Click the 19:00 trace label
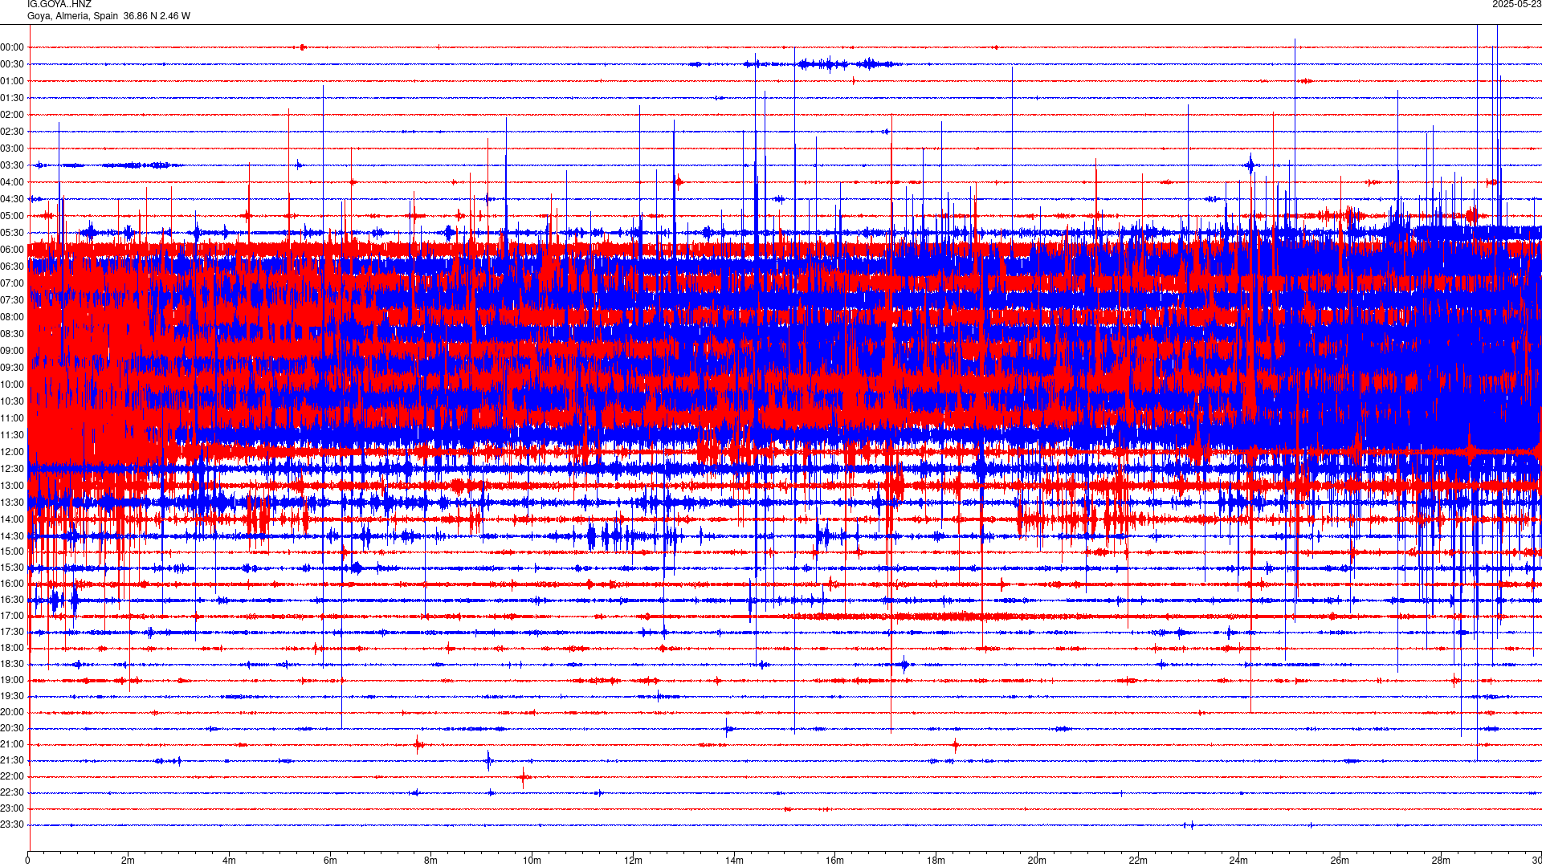Screen dimensions: 1542x867 pos(12,681)
